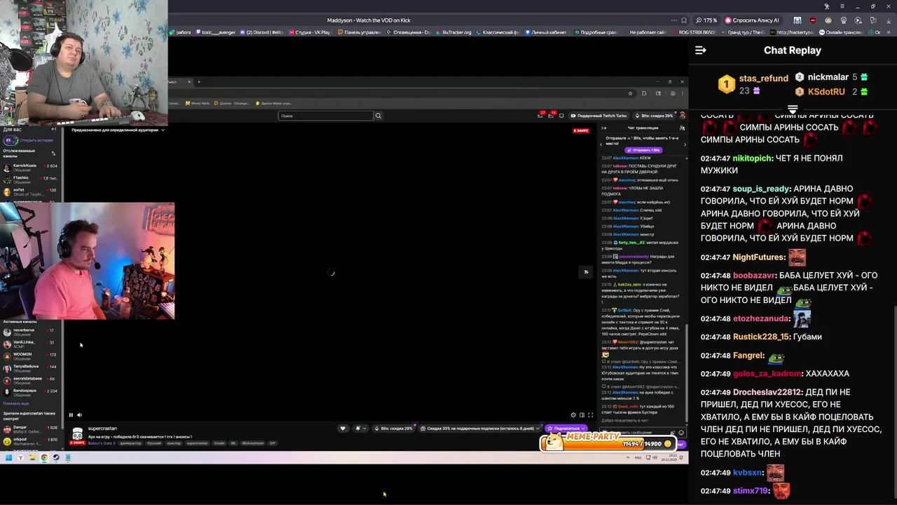
Task: Open Студия - VK Play bookmark
Action: coord(309,32)
